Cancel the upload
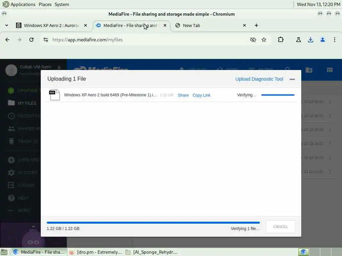This screenshot has width=342, height=256. [280, 227]
